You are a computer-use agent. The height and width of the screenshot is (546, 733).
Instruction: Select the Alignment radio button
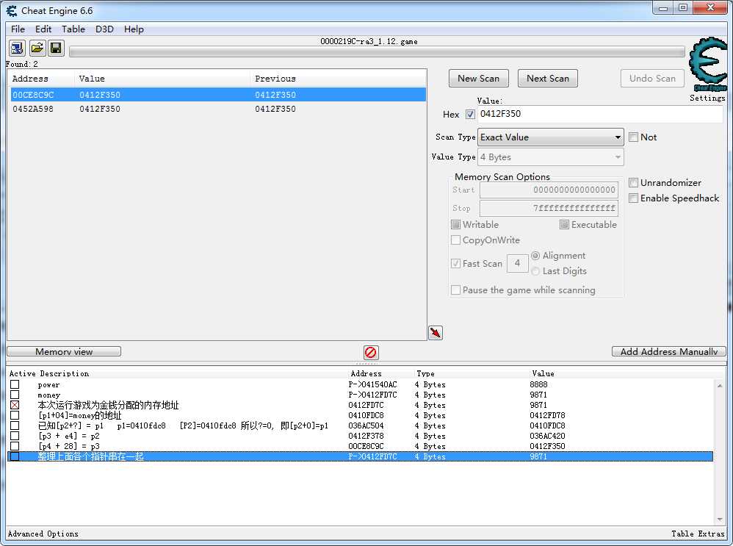[x=535, y=256]
